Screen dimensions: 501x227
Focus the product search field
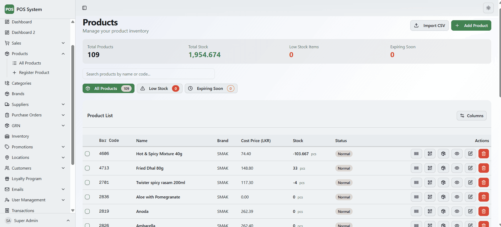149,74
